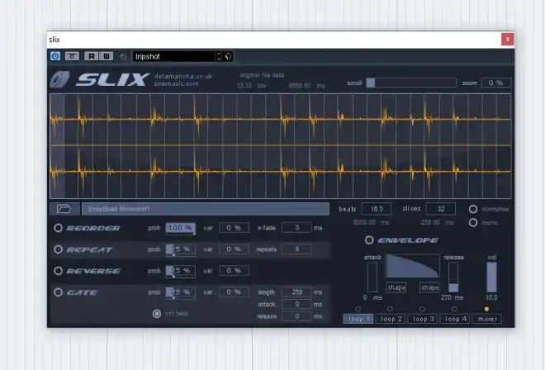Click the envelope curve display

[413, 266]
